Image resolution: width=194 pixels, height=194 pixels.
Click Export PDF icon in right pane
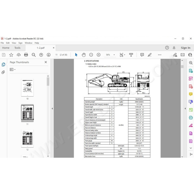click(x=191, y=71)
